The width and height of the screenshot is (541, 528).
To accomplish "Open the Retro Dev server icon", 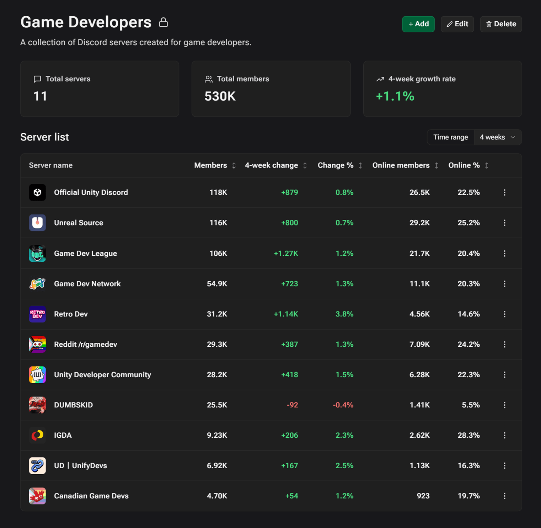I will [x=37, y=314].
